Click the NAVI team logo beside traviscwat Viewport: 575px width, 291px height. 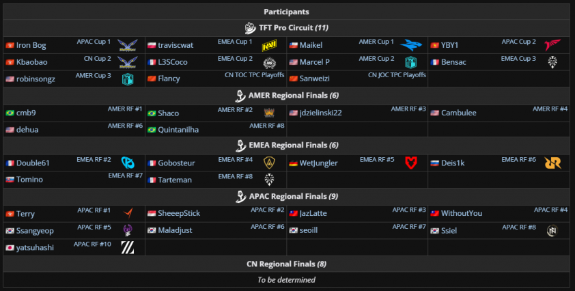pos(268,46)
